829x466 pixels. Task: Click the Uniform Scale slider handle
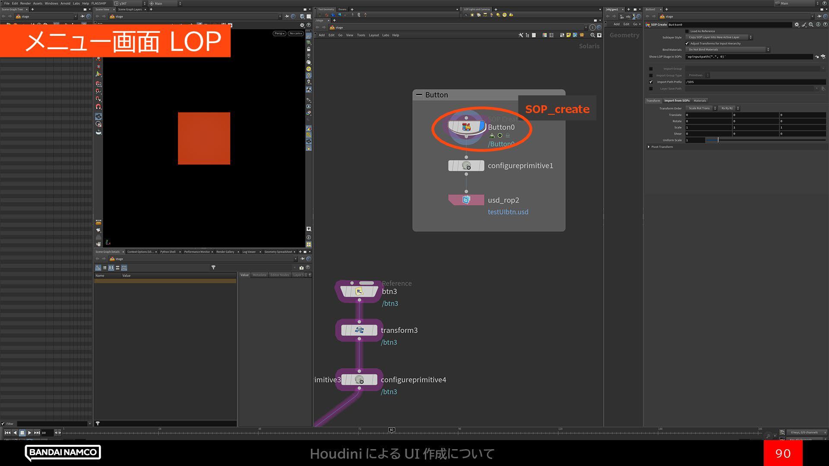[x=718, y=140]
